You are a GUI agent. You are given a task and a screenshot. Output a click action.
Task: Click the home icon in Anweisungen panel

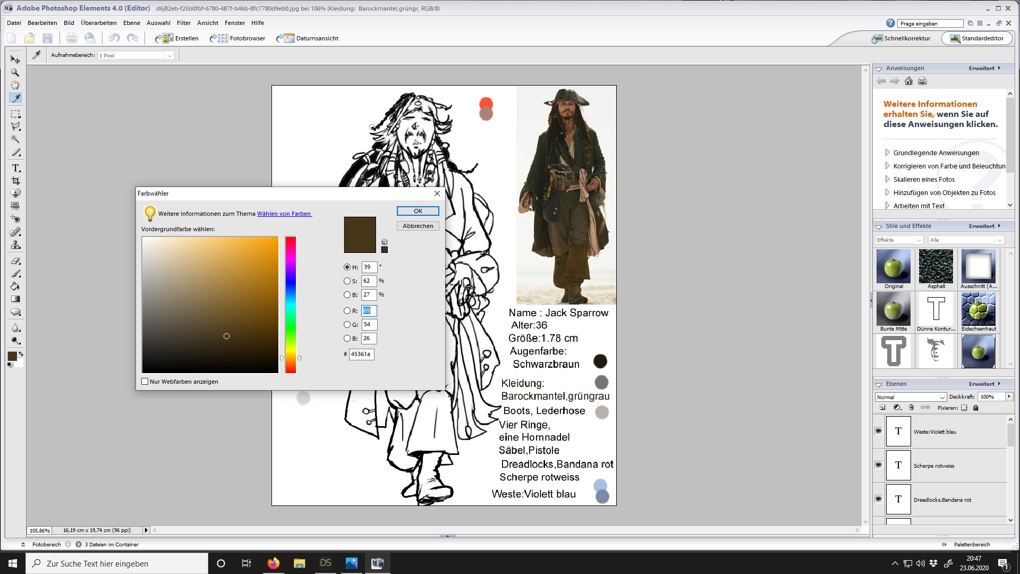coord(908,81)
